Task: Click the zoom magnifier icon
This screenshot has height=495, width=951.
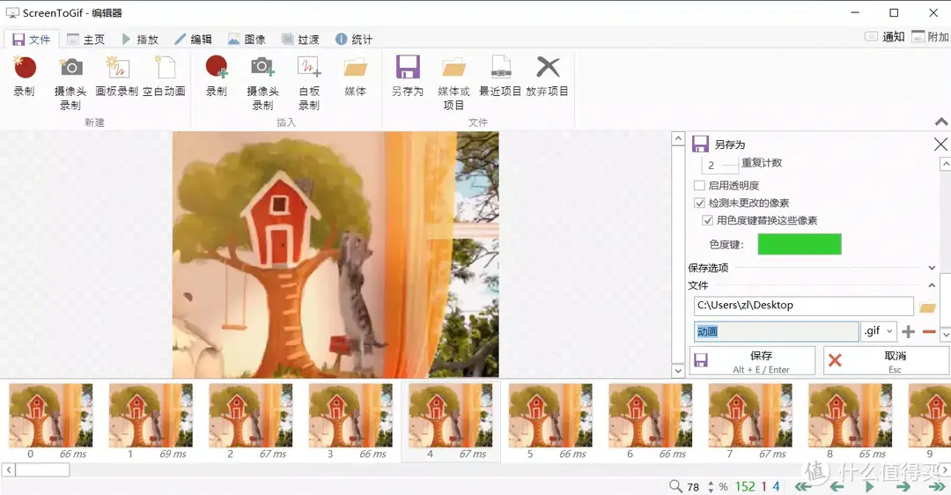Action: (x=675, y=486)
